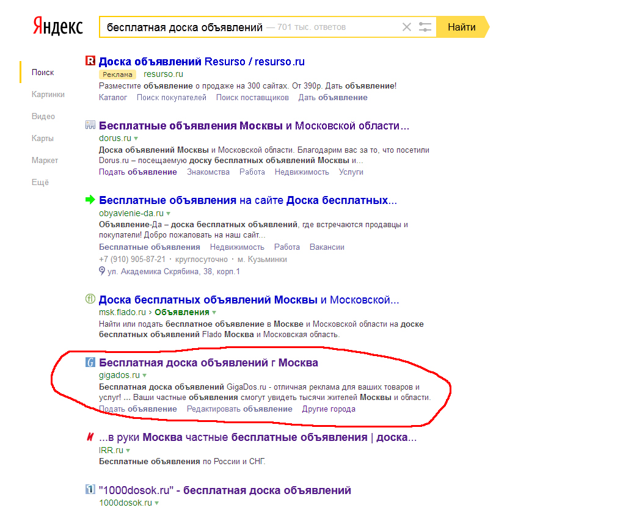This screenshot has width=620, height=513.
Task: Click the Найти search button
Action: (x=462, y=27)
